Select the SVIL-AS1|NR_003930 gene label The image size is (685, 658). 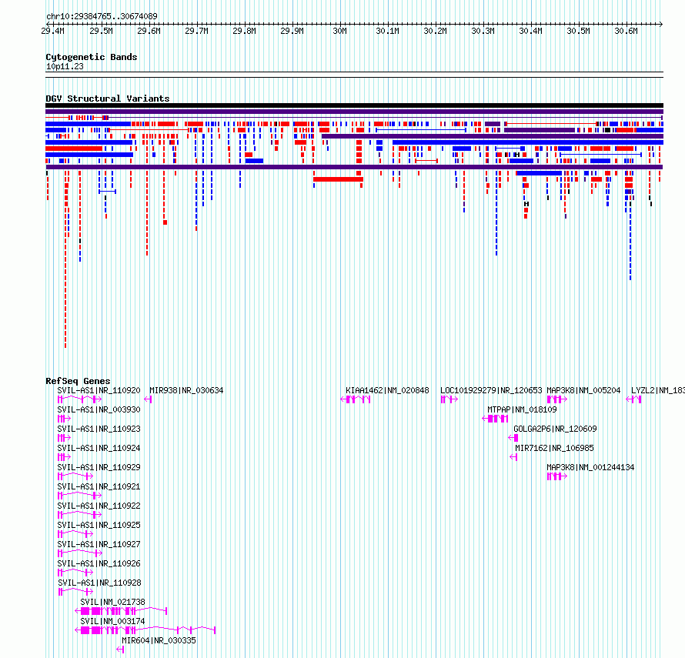tap(99, 409)
